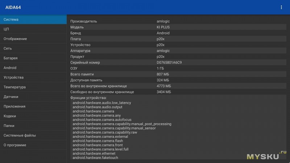Screen dimensions: 290x163
Task: Select android.hardware.camera.front entry
Action: (x=98, y=145)
